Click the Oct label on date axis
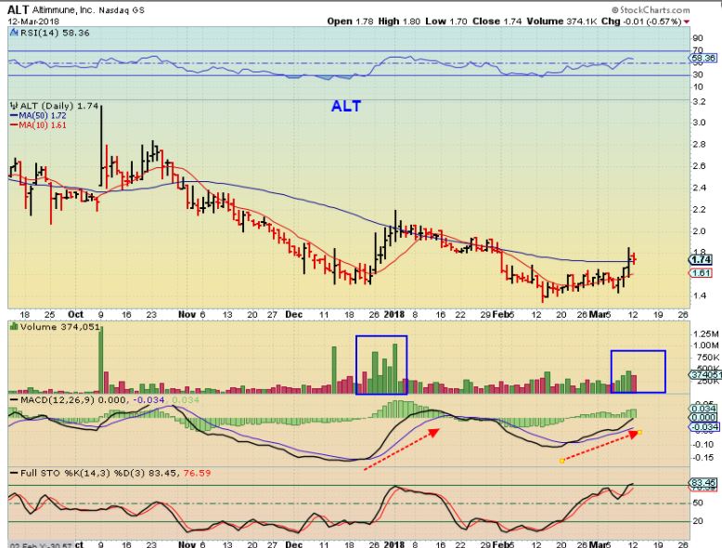This screenshot has height=548, width=722. 75,314
